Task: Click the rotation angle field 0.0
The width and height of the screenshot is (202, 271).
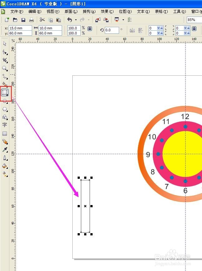Action: coord(112,30)
